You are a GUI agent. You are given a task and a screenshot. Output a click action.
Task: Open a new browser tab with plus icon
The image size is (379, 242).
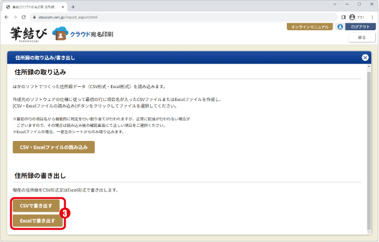(x=73, y=7)
